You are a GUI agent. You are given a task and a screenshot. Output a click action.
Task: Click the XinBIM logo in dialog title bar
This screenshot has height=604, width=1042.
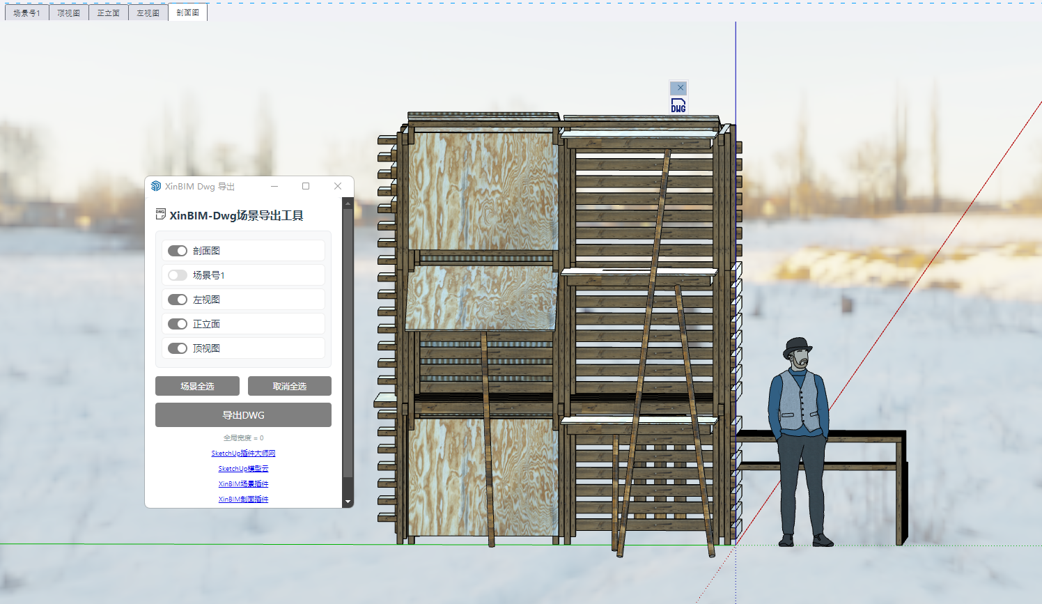click(156, 186)
